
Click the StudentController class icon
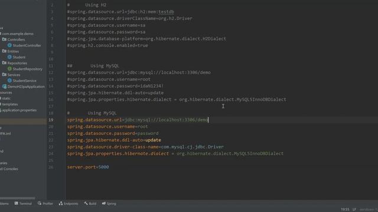click(x=9, y=45)
